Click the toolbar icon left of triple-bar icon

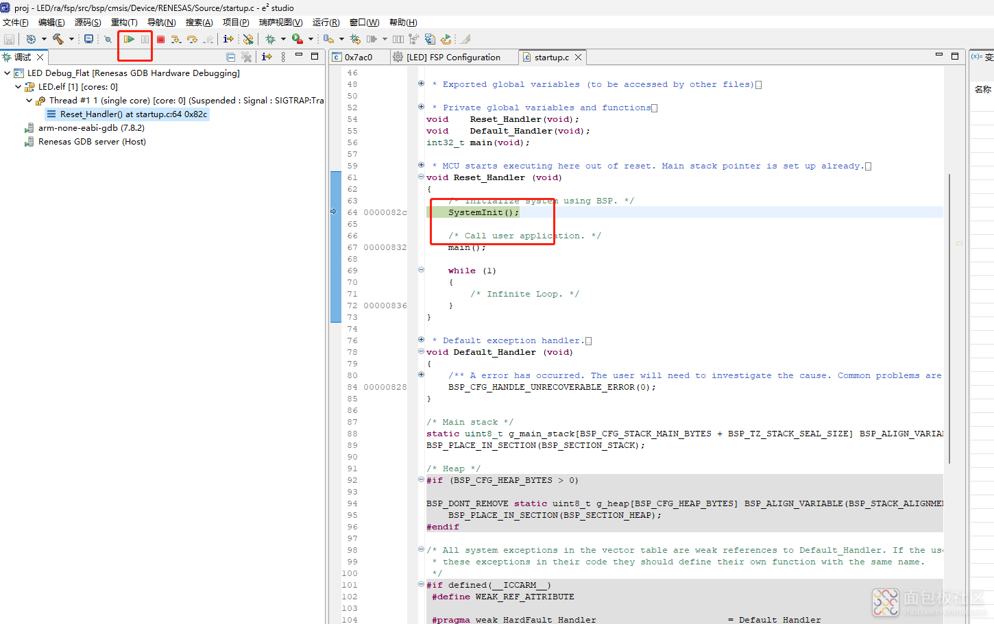372,39
